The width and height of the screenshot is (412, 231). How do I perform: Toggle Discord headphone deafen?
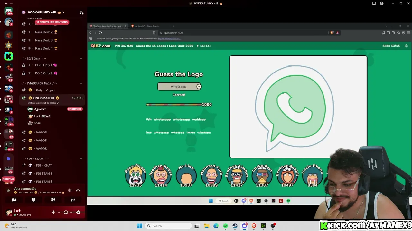pos(66,212)
